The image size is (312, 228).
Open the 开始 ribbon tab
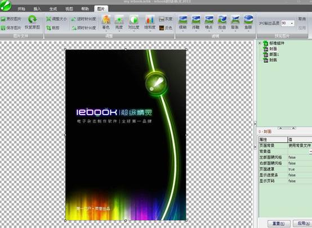[21, 9]
